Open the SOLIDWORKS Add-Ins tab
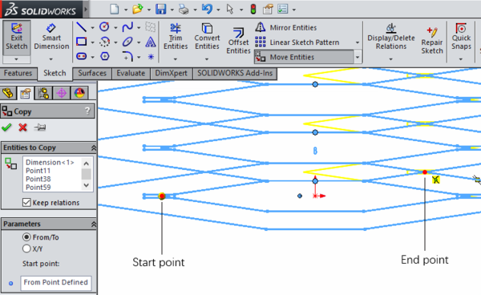 pos(235,74)
